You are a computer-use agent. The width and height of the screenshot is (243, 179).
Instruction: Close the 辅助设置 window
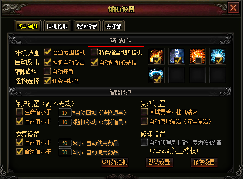233,8
